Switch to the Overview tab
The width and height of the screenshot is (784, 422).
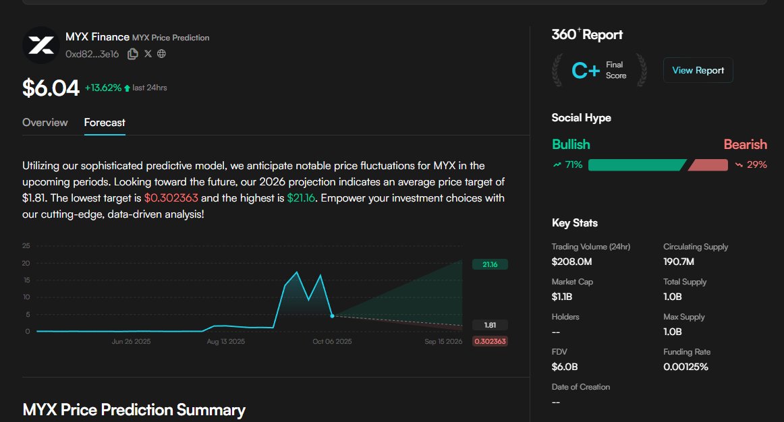pos(45,123)
